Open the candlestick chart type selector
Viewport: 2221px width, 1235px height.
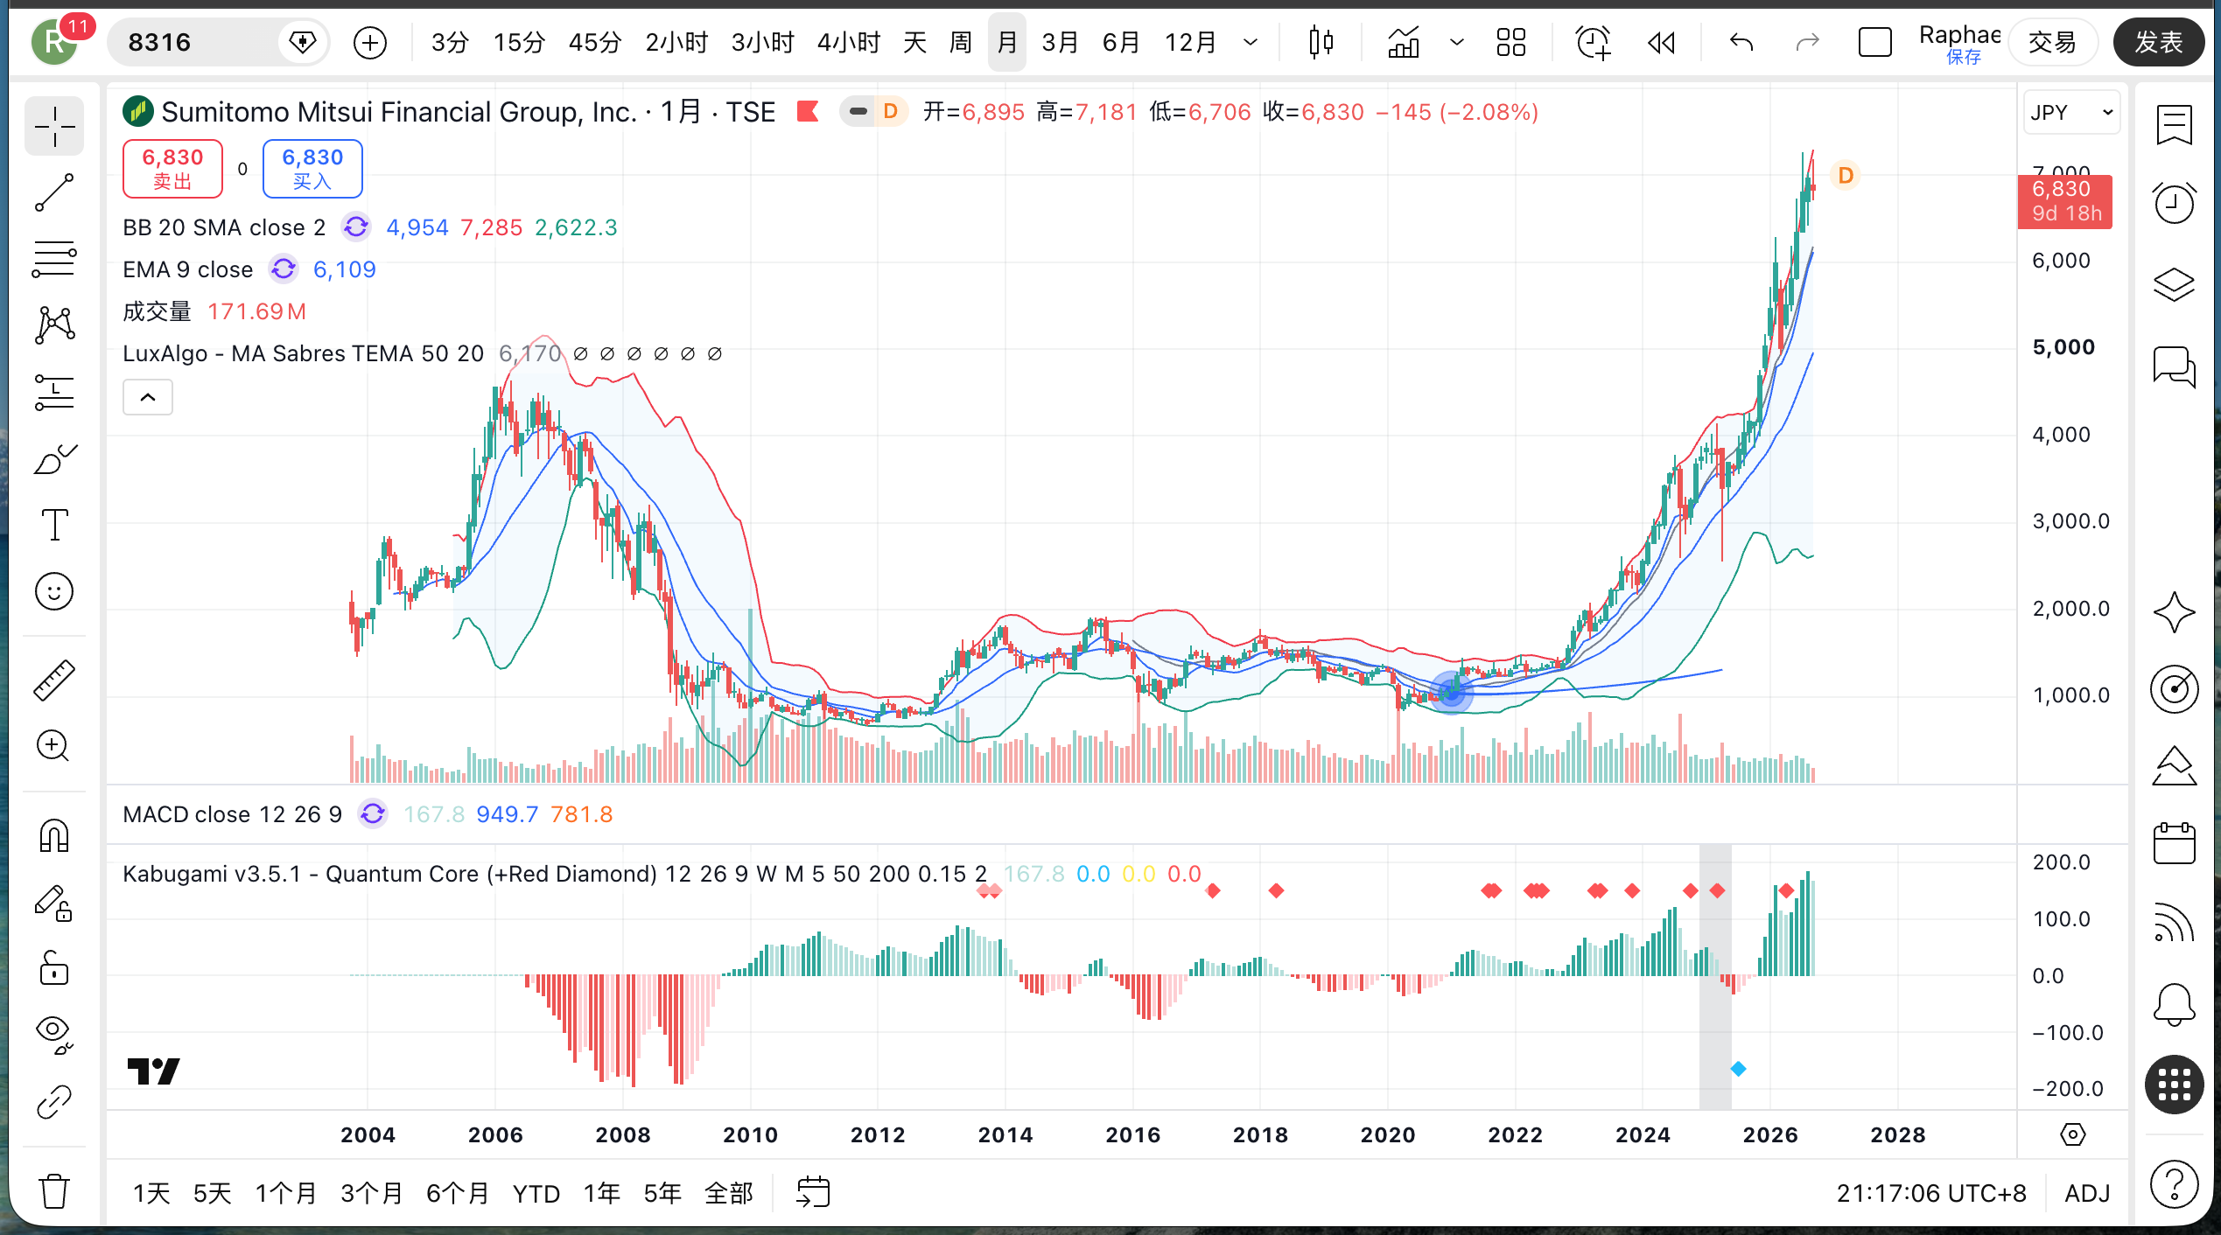point(1321,42)
